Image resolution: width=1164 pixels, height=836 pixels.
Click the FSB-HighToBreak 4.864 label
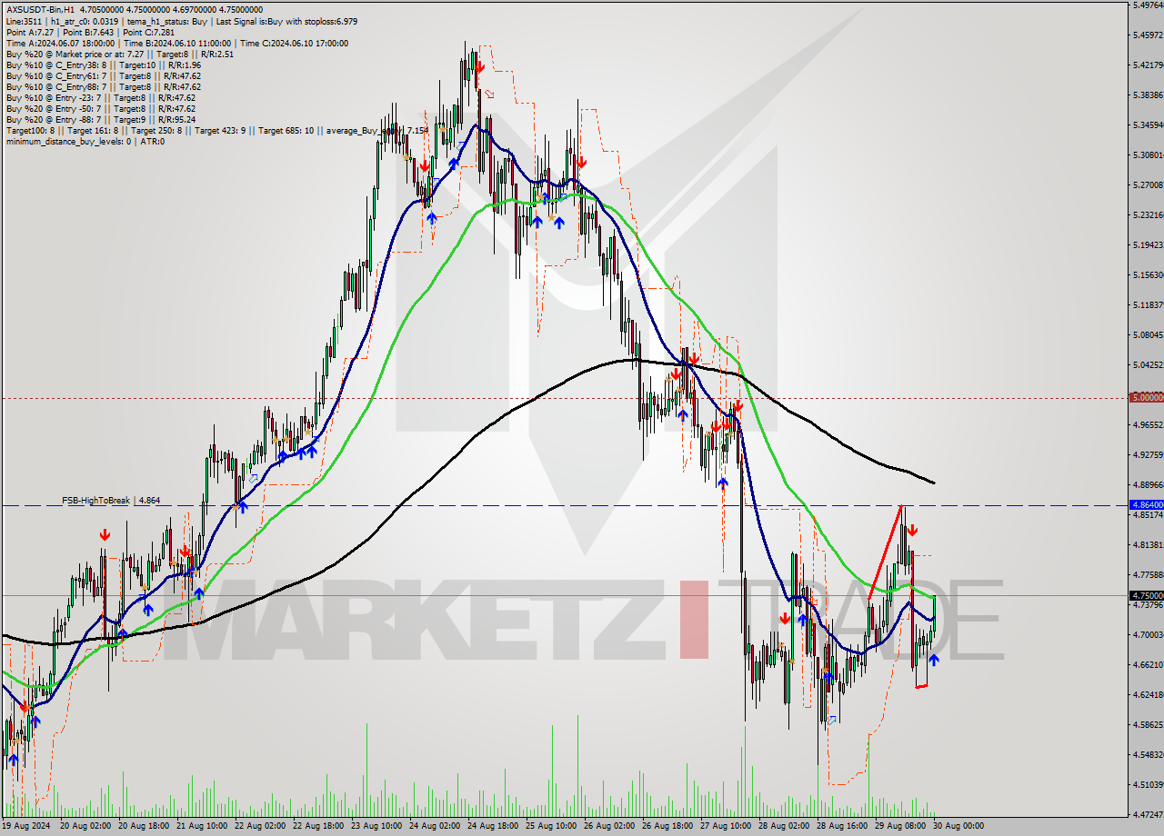tap(111, 500)
